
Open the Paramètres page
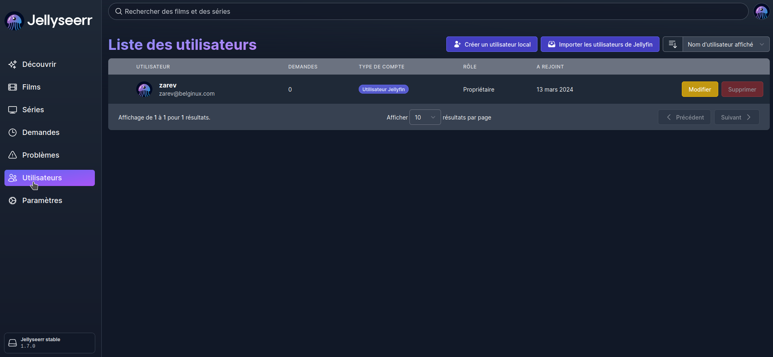[49, 201]
